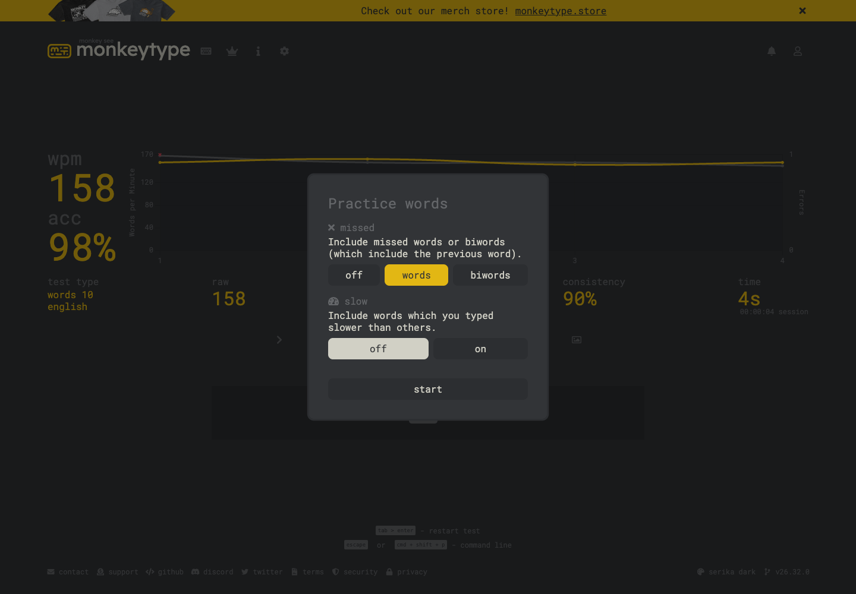Open the settings gear icon
Image resolution: width=856 pixels, height=594 pixels.
284,51
